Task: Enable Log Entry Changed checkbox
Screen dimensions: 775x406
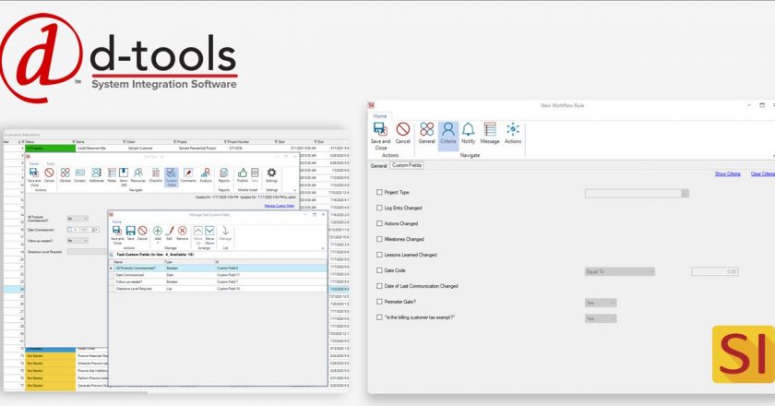Action: point(379,208)
